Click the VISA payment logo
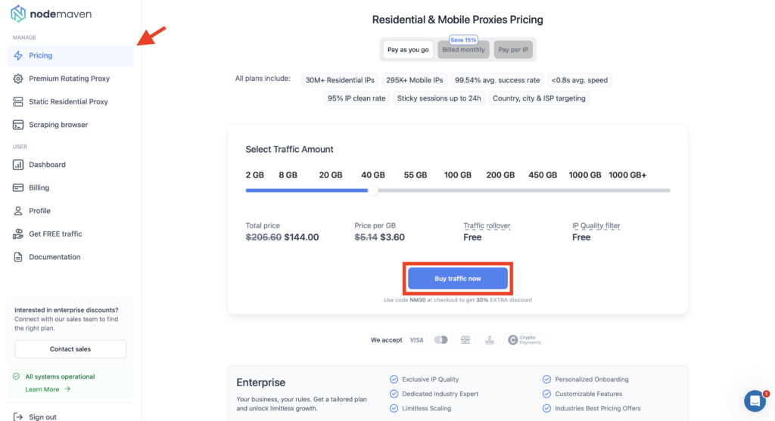Image resolution: width=775 pixels, height=421 pixels. [417, 339]
